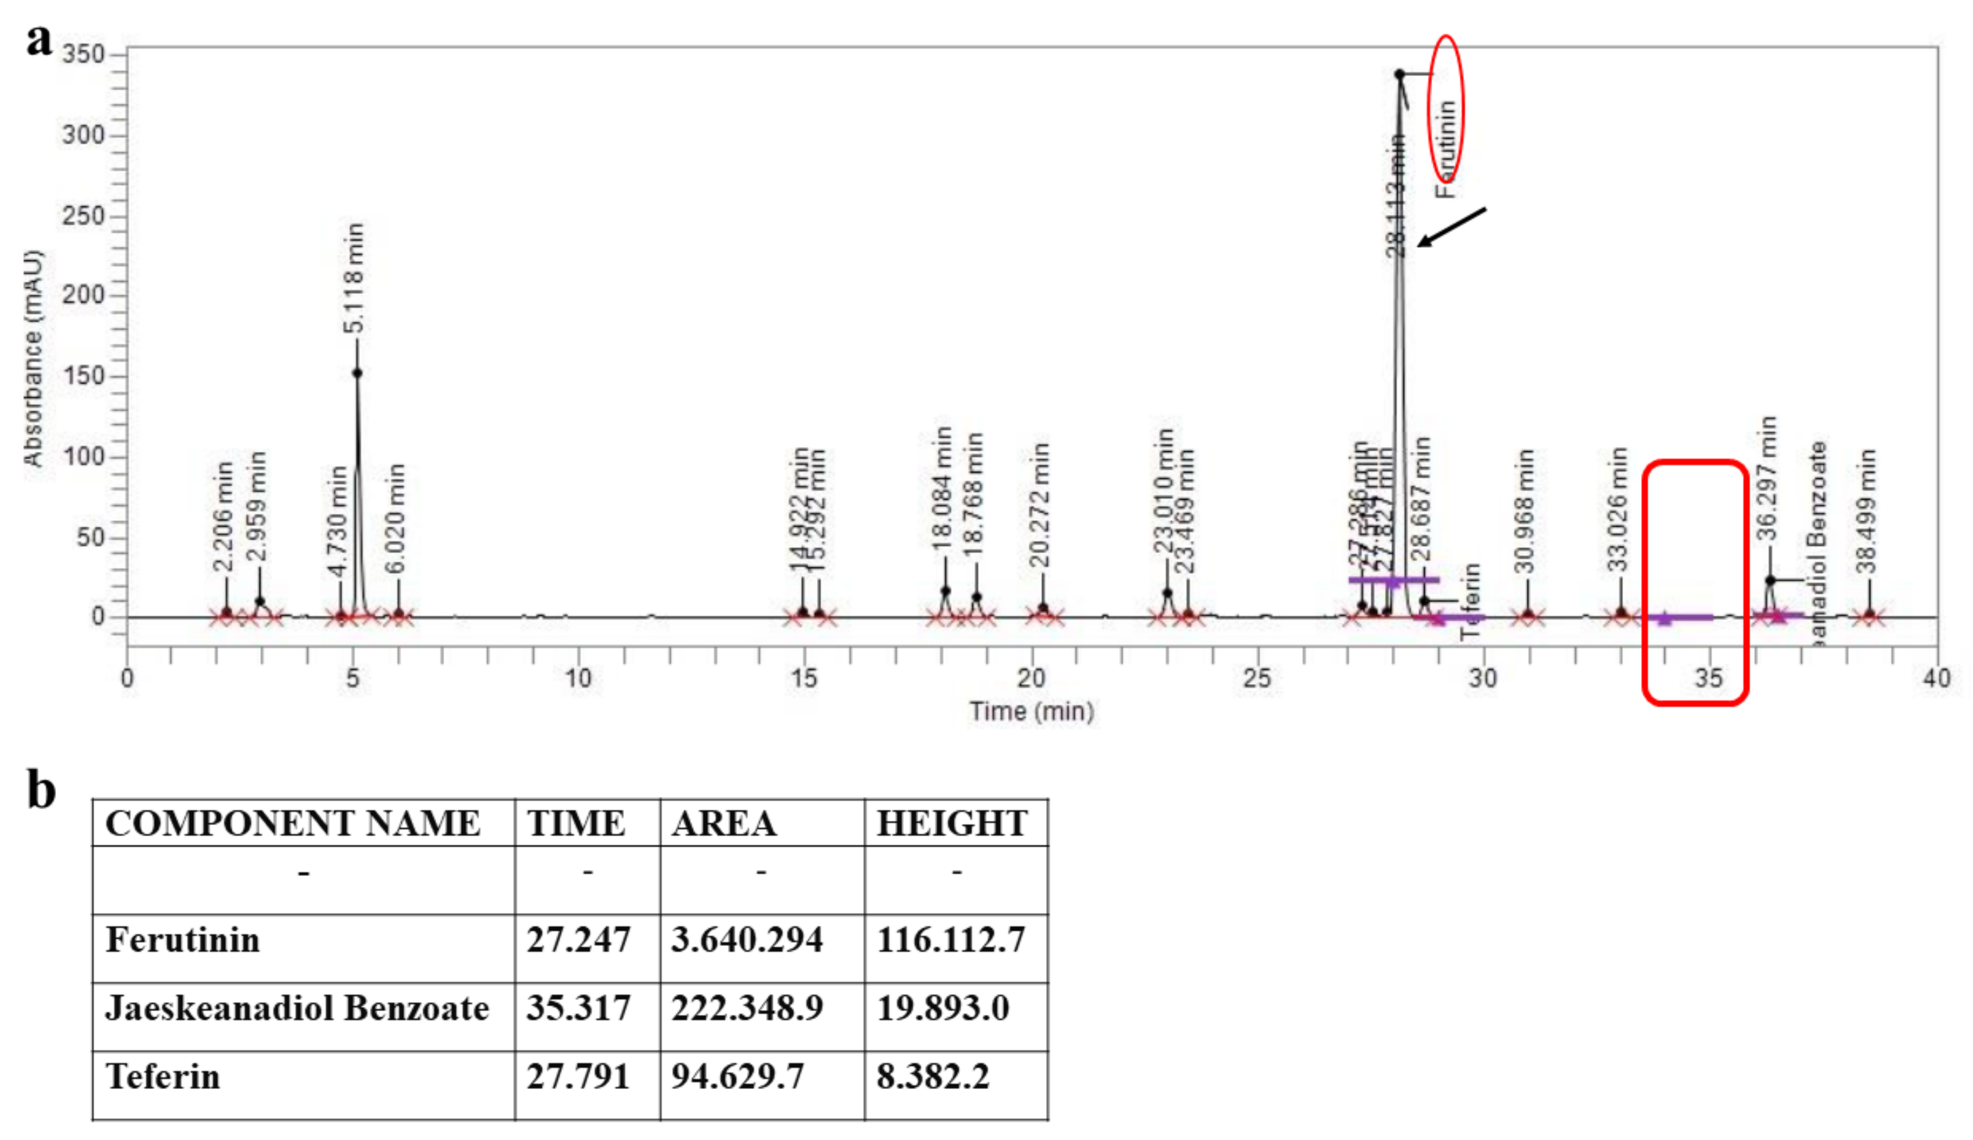
Task: Click the Teferin time value 27.791
Action: coord(578,1076)
